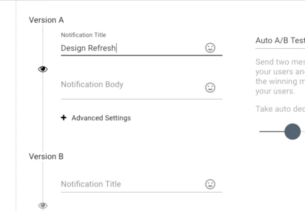Click the auto decision slider handle
This screenshot has width=305, height=211.
[292, 131]
